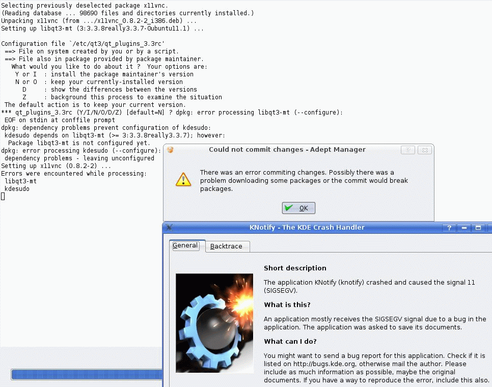The image size is (492, 387).
Task: Click the KDE Crash Handler help button
Action: pos(449,228)
